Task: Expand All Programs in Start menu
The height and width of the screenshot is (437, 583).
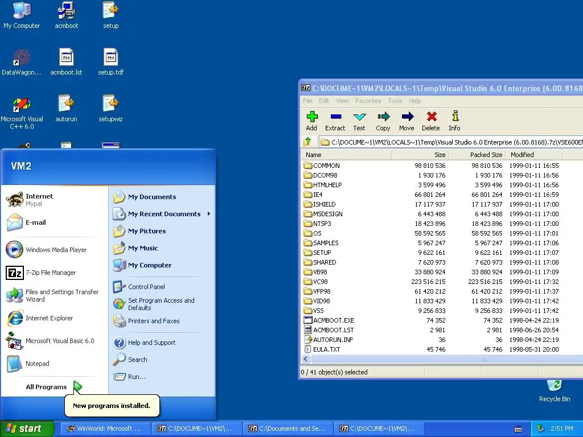Action: [x=54, y=387]
